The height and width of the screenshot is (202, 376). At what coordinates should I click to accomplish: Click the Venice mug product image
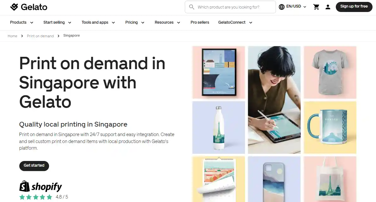pos(330,127)
